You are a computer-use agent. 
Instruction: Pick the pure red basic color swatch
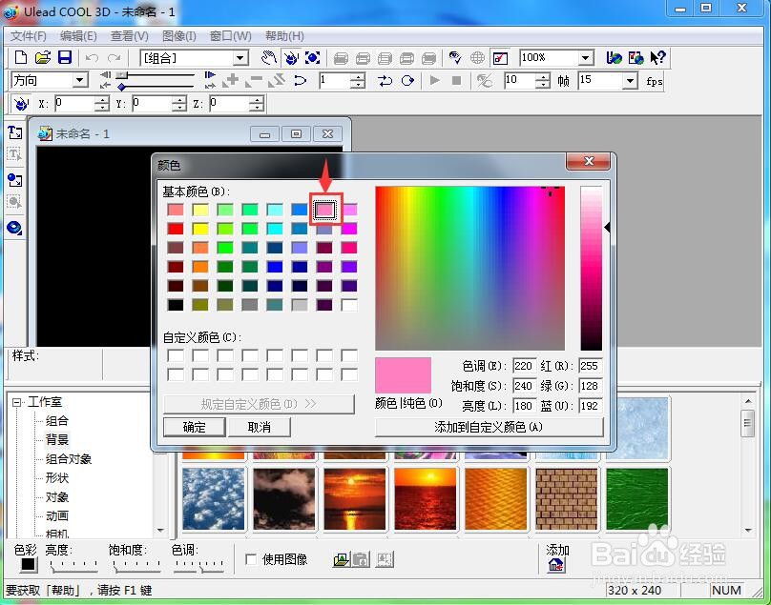(x=176, y=229)
